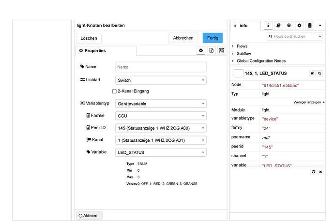Click the Löschen button
This screenshot has height=224, width=334.
[89, 38]
